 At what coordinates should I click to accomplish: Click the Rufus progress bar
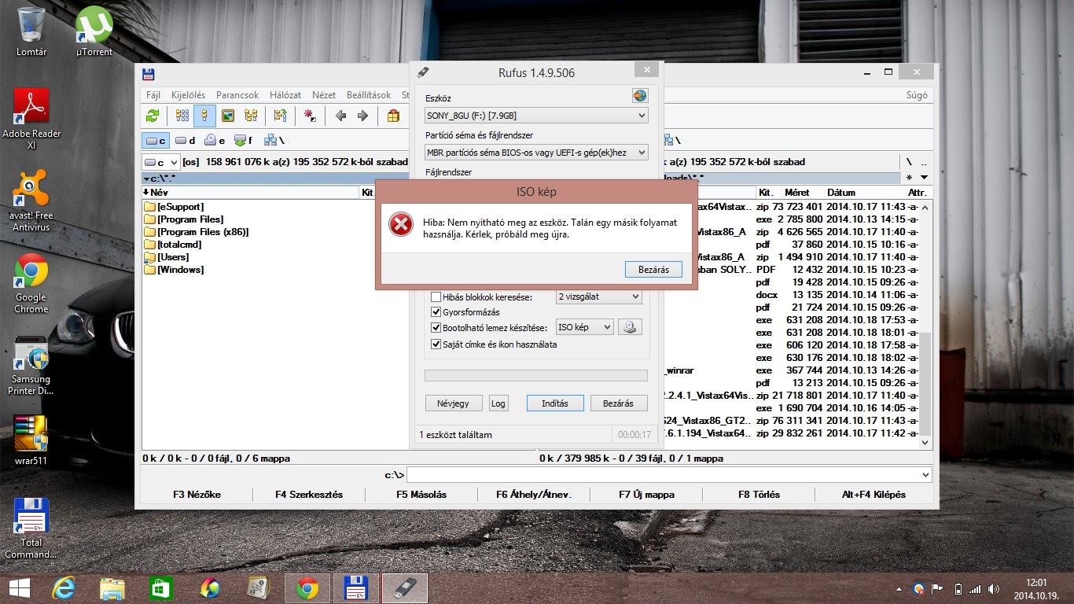pyautogui.click(x=536, y=376)
